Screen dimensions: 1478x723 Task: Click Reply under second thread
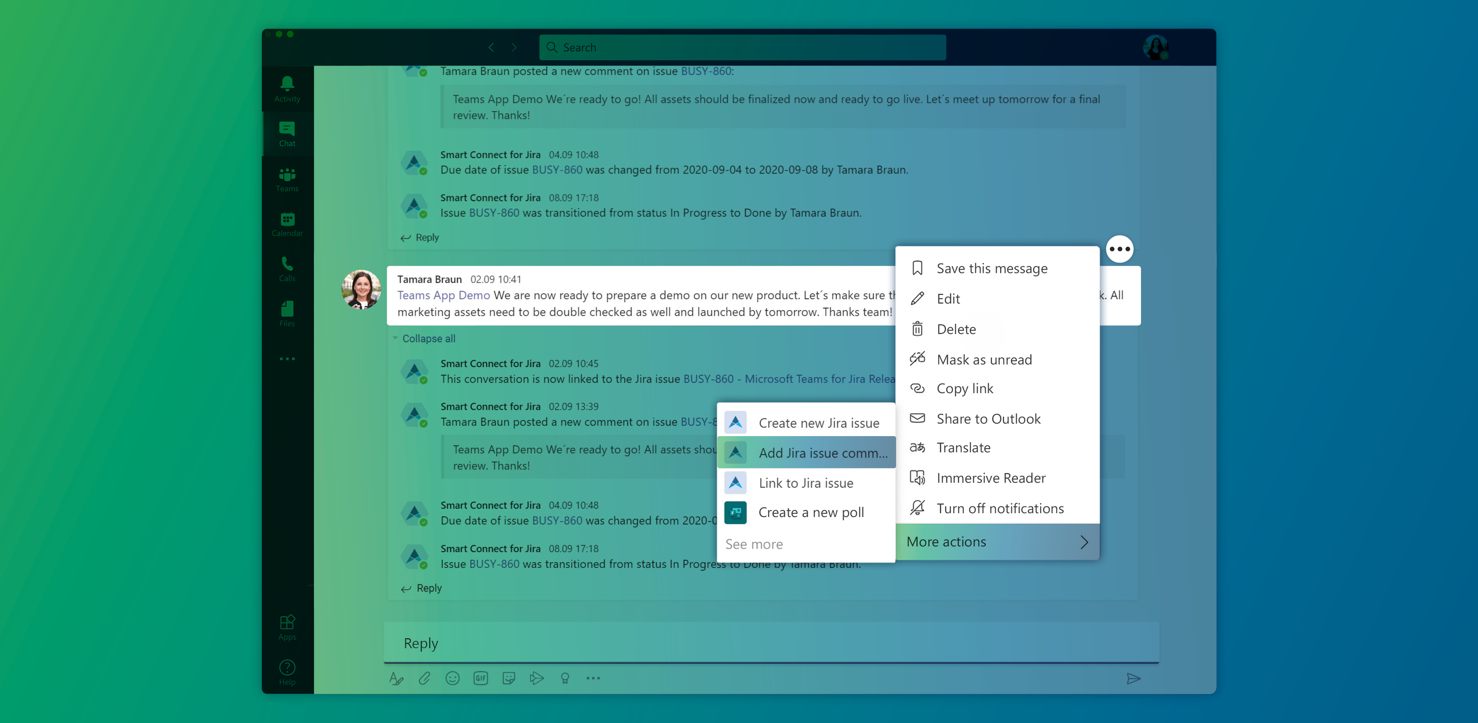pyautogui.click(x=421, y=588)
